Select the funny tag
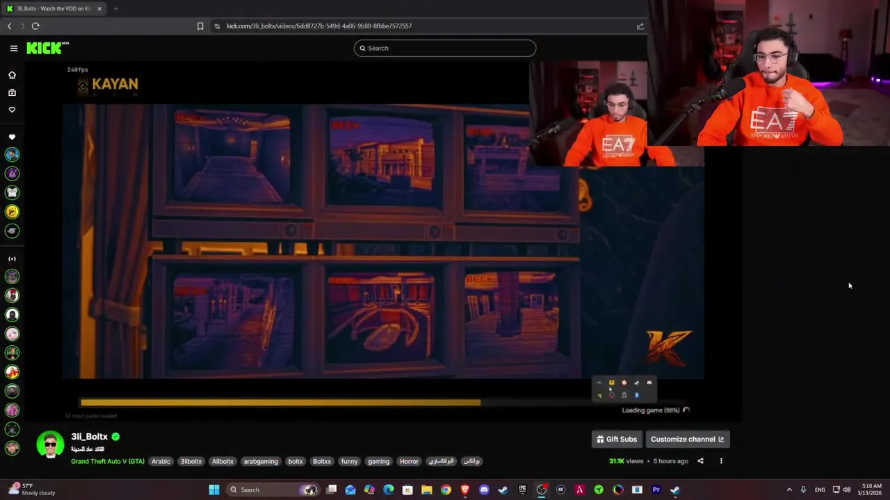Screen dimensions: 890x500 pyautogui.click(x=349, y=461)
